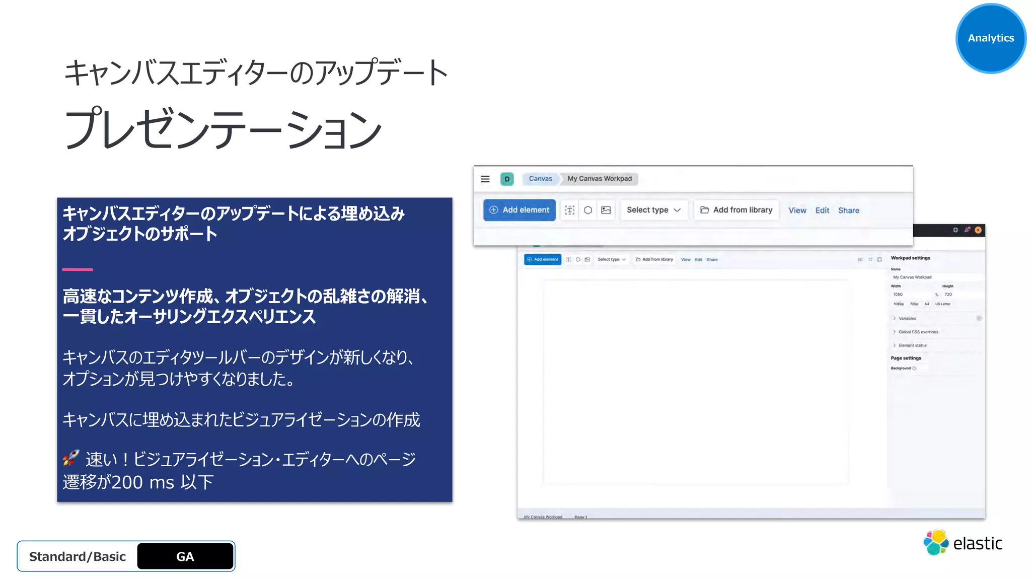
Task: Click small text element icon in background toolbar
Action: [x=568, y=260]
